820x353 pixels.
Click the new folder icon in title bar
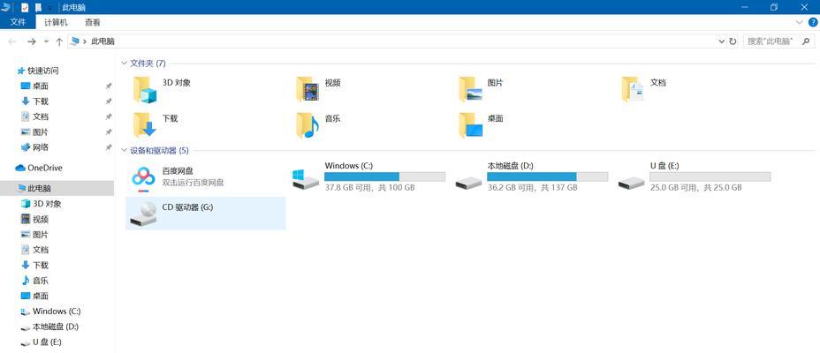pos(38,7)
